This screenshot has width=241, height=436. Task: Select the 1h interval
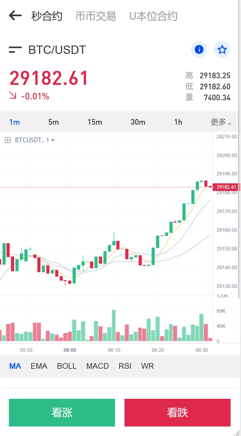178,122
